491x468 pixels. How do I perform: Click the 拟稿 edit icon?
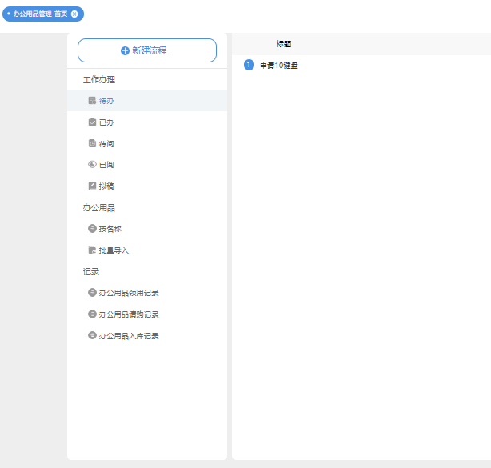[x=92, y=186]
